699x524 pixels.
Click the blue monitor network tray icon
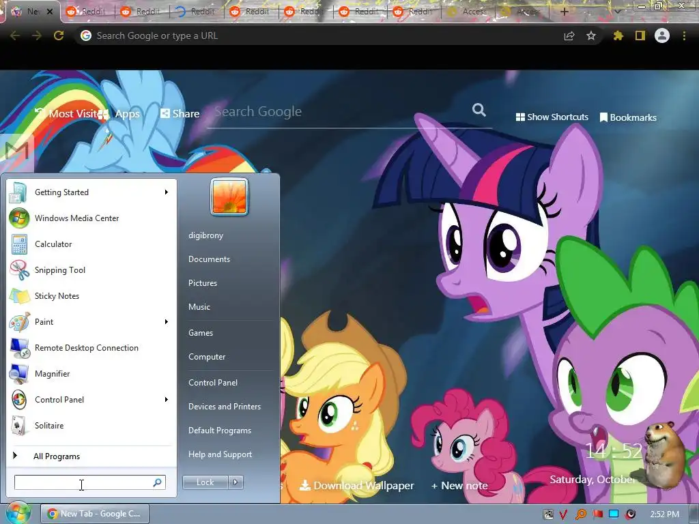pos(614,514)
